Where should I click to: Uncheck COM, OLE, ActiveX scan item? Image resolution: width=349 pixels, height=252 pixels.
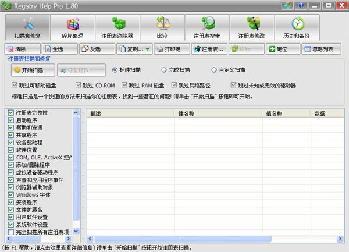pos(10,158)
